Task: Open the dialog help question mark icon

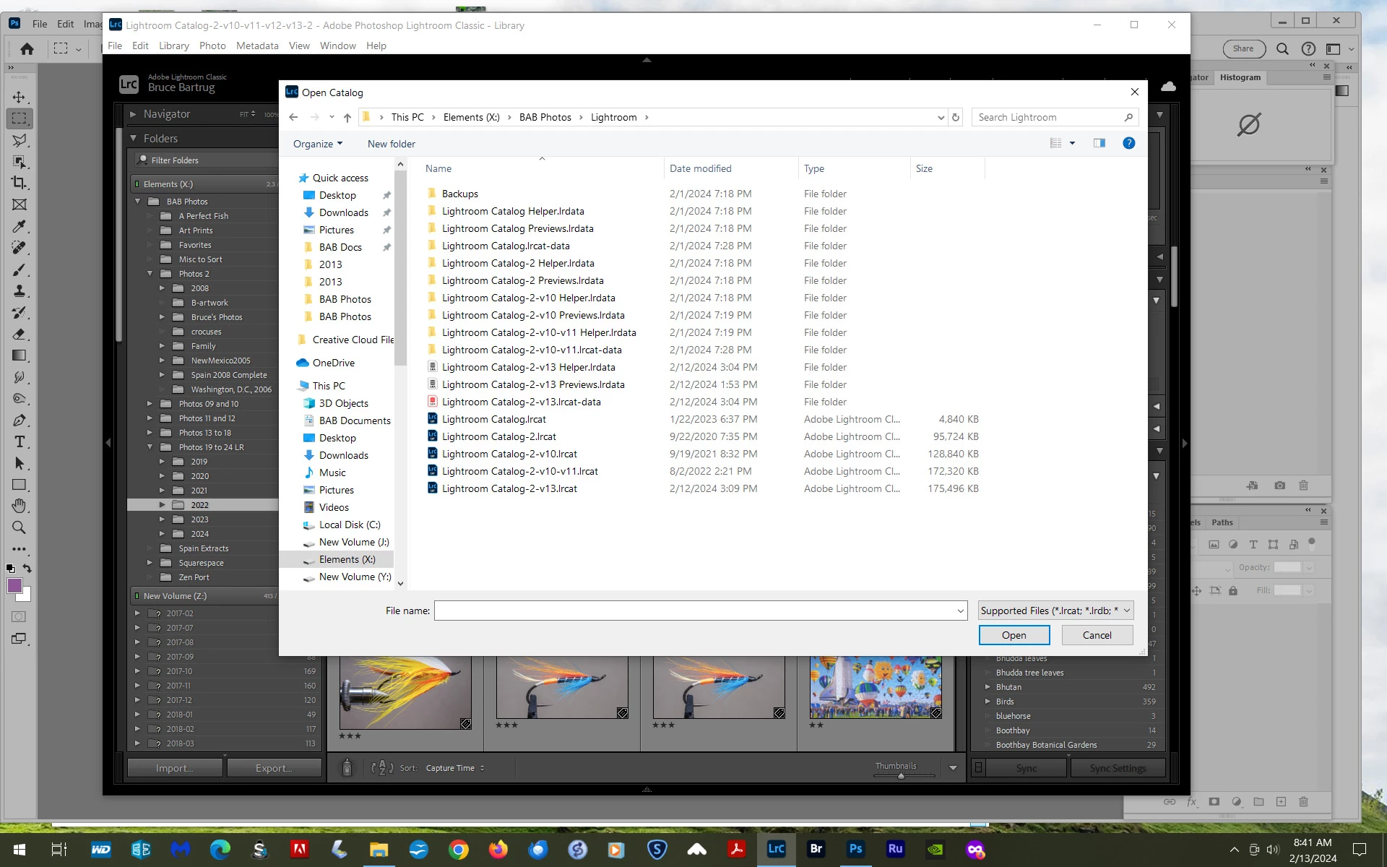Action: (x=1128, y=143)
